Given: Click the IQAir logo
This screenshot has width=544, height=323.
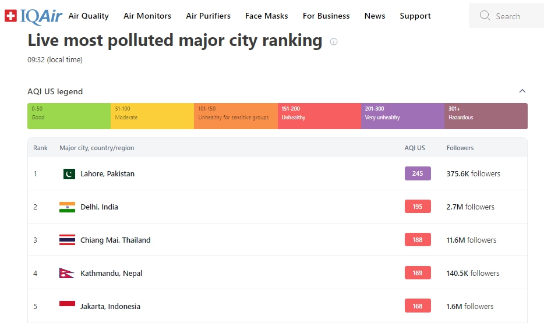Looking at the screenshot, I should point(33,16).
